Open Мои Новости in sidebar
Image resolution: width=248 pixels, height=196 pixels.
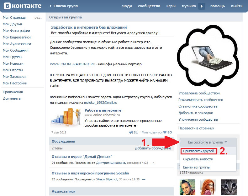point(13,63)
